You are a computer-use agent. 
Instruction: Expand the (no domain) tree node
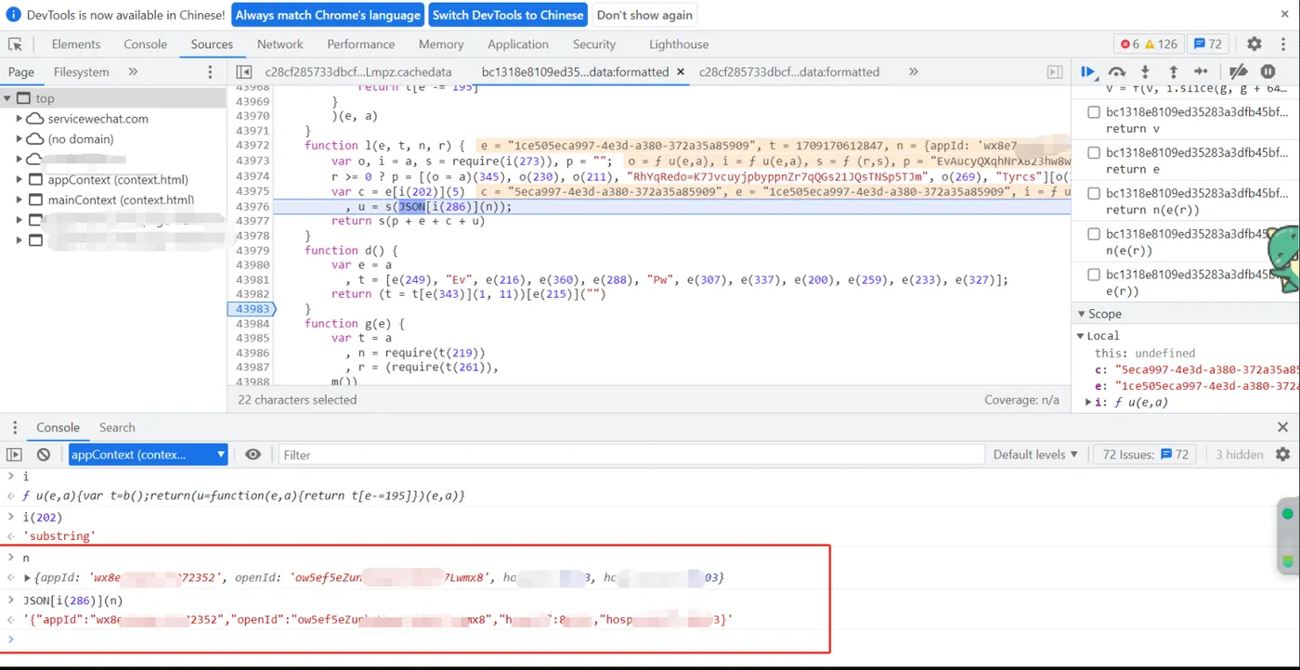(x=19, y=139)
